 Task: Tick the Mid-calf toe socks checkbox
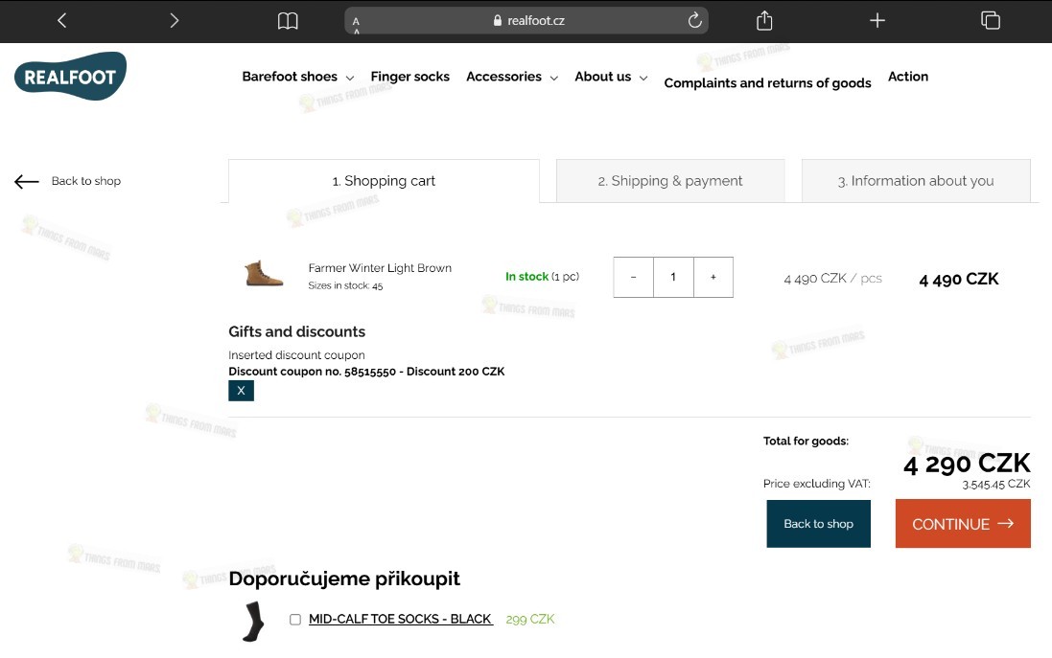tap(295, 619)
